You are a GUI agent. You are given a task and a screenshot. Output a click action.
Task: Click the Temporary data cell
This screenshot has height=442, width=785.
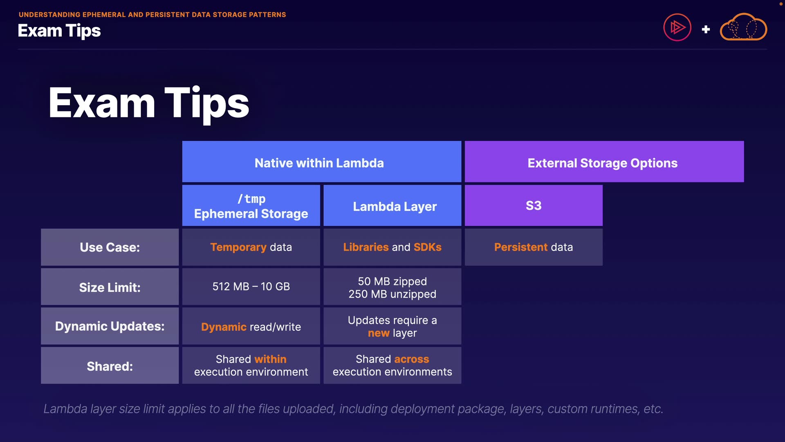point(251,247)
